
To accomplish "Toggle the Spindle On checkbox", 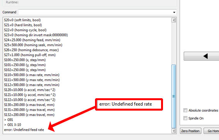I will 185,118.
